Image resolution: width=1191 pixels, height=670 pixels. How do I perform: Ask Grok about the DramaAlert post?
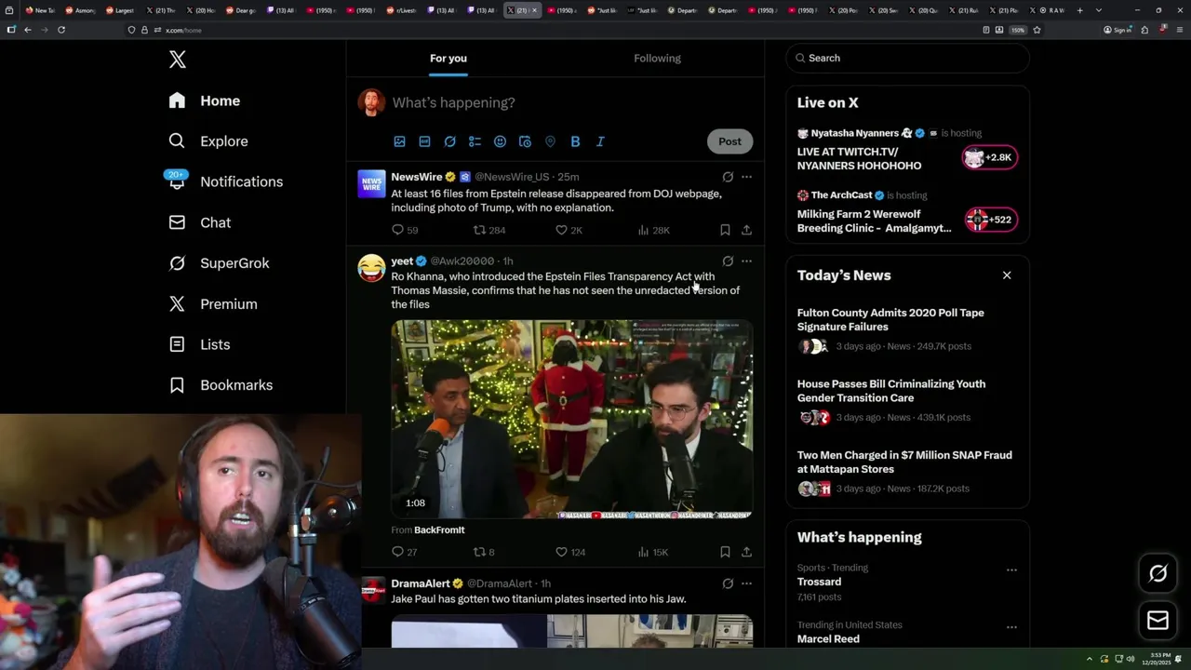[x=728, y=583]
